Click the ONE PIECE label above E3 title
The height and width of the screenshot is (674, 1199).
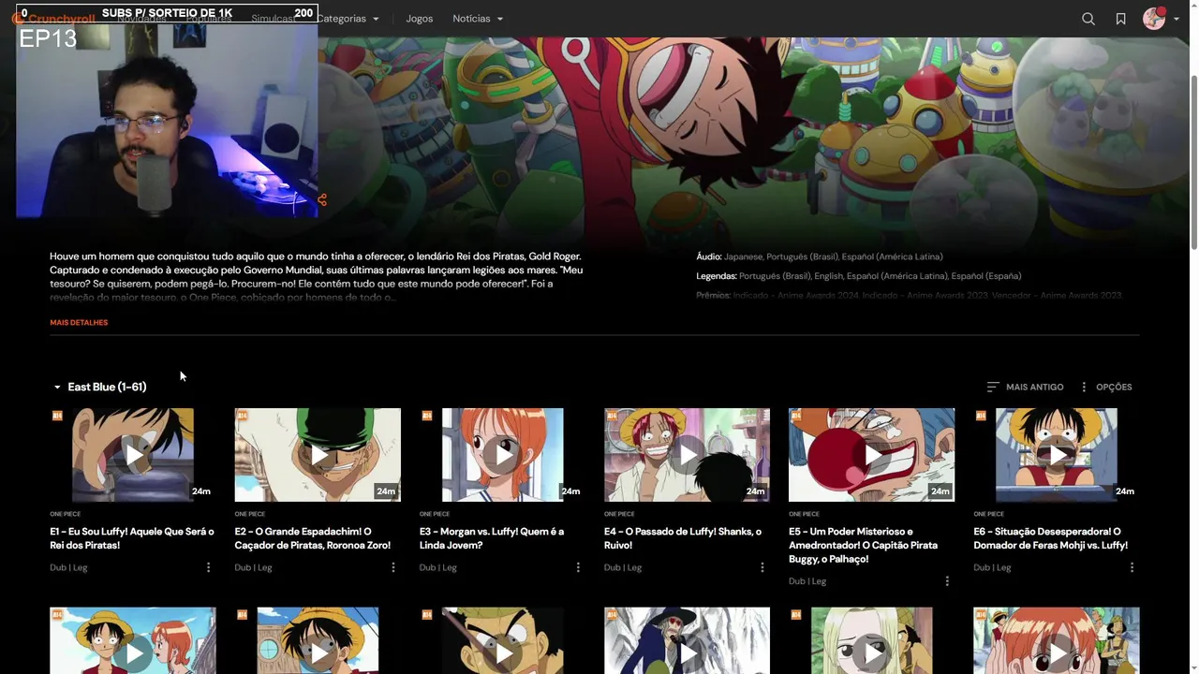point(435,514)
